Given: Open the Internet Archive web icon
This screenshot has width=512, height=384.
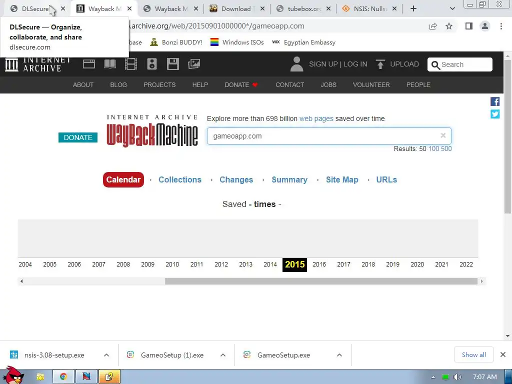Looking at the screenshot, I should [x=89, y=64].
